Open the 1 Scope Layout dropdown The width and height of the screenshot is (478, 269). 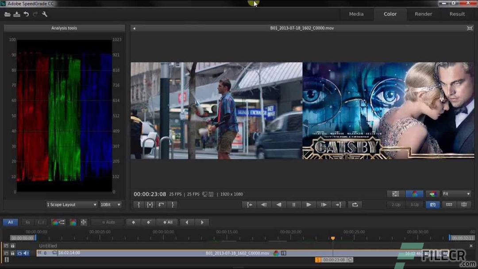[x=72, y=204]
